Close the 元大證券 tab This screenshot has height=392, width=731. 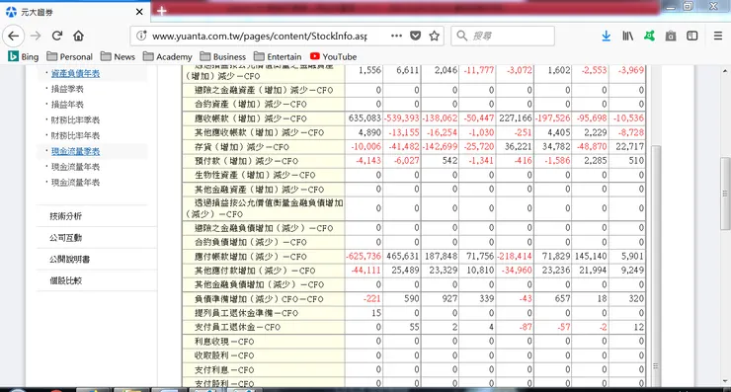click(139, 12)
